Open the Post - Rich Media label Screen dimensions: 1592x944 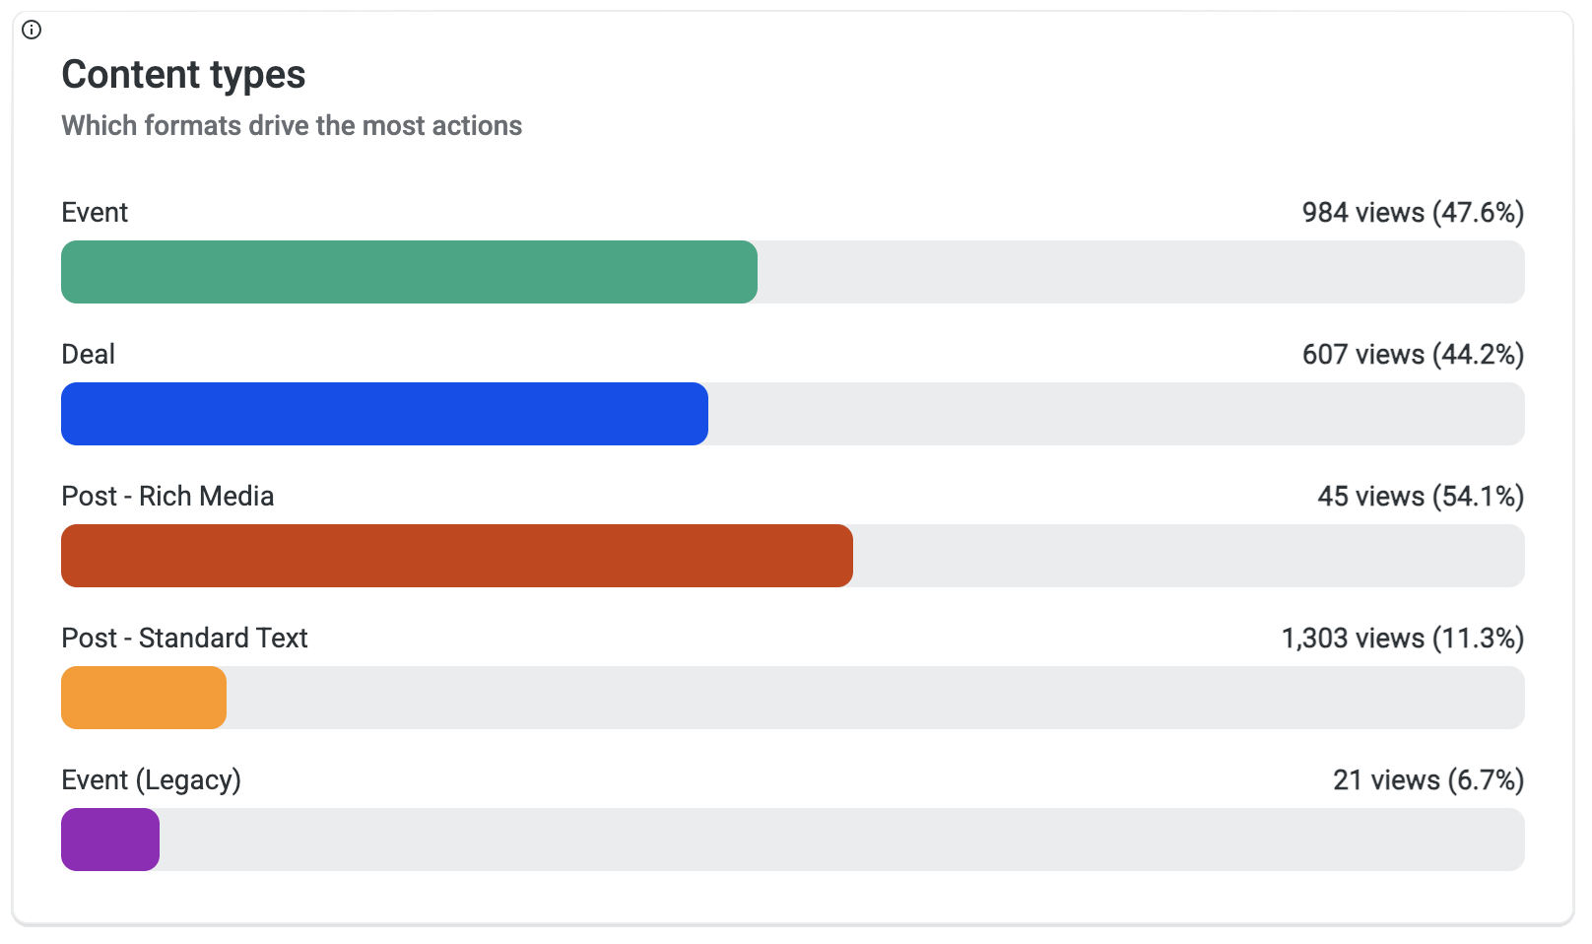167,497
